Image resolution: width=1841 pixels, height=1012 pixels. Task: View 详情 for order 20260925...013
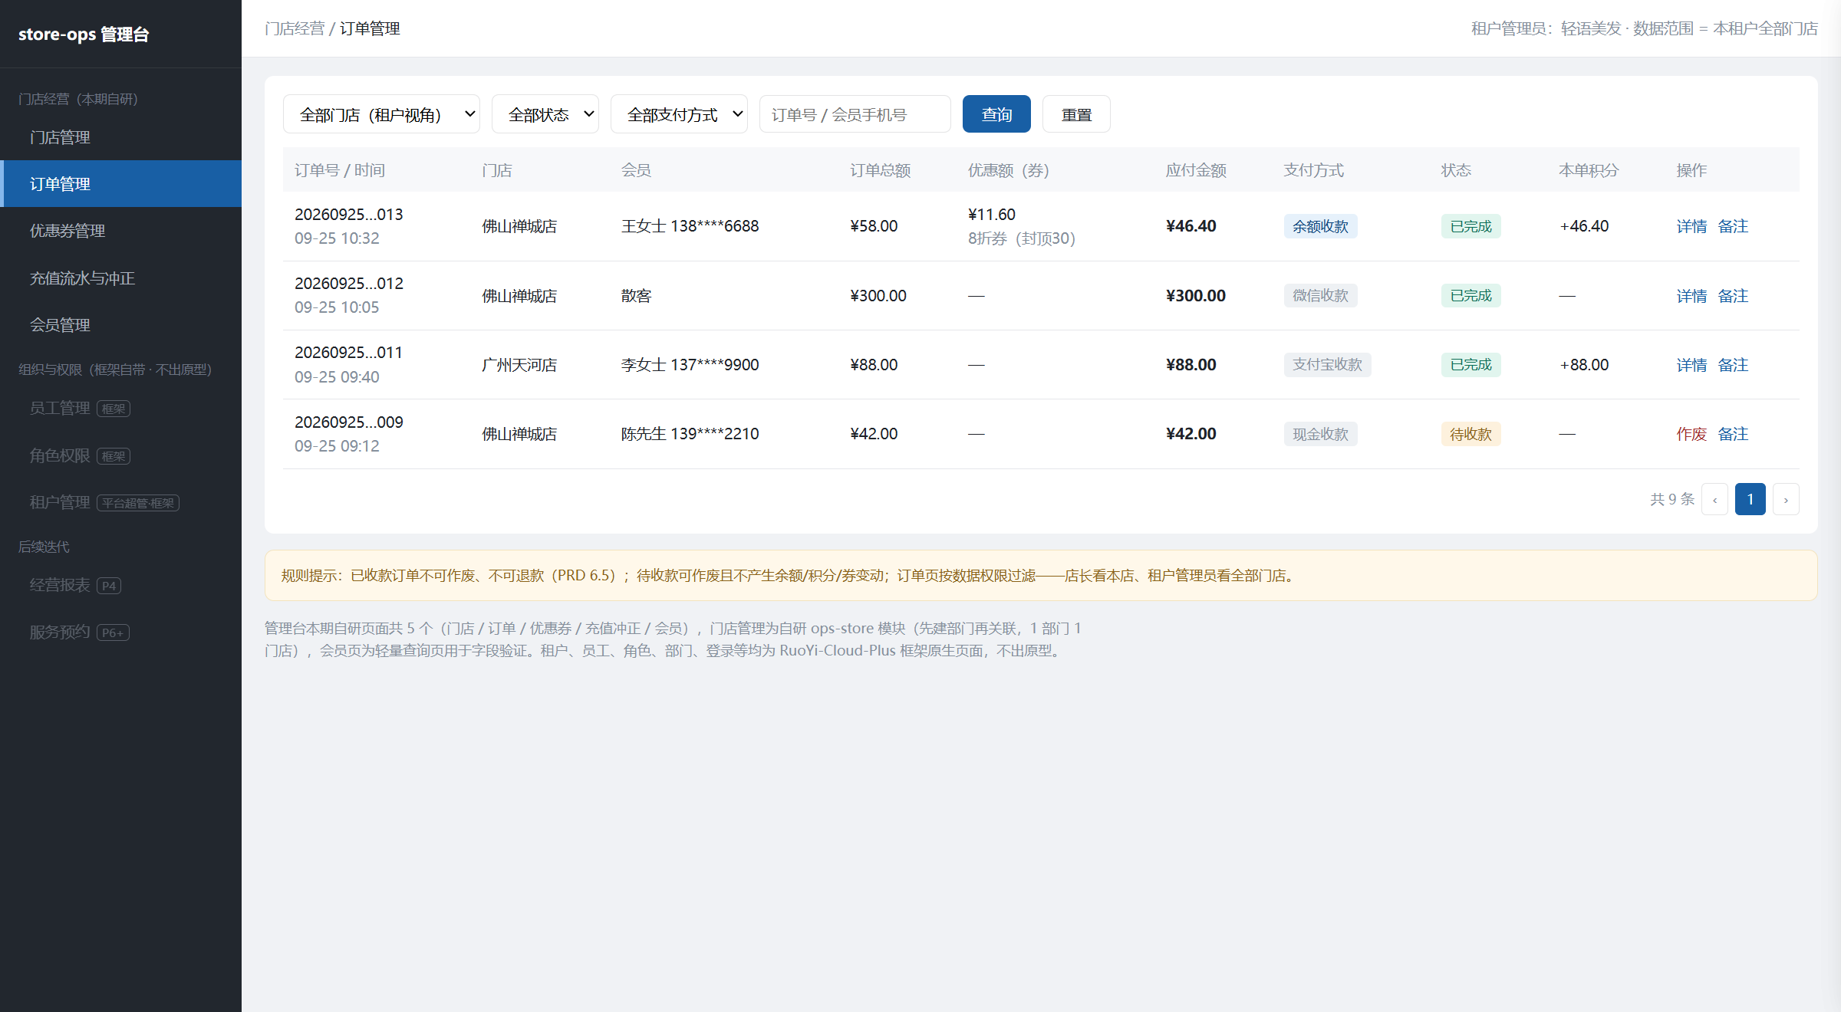[1691, 226]
